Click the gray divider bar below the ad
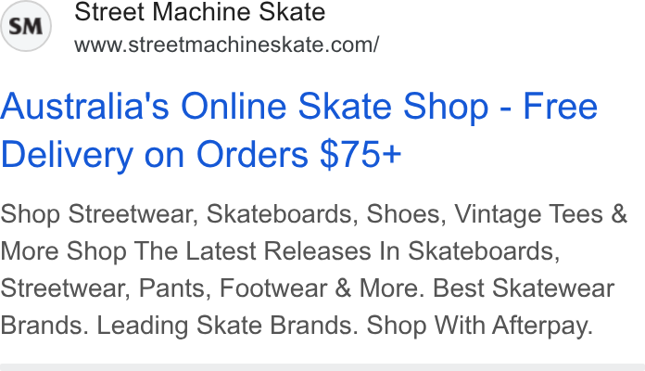645x371 pixels. click(x=322, y=367)
